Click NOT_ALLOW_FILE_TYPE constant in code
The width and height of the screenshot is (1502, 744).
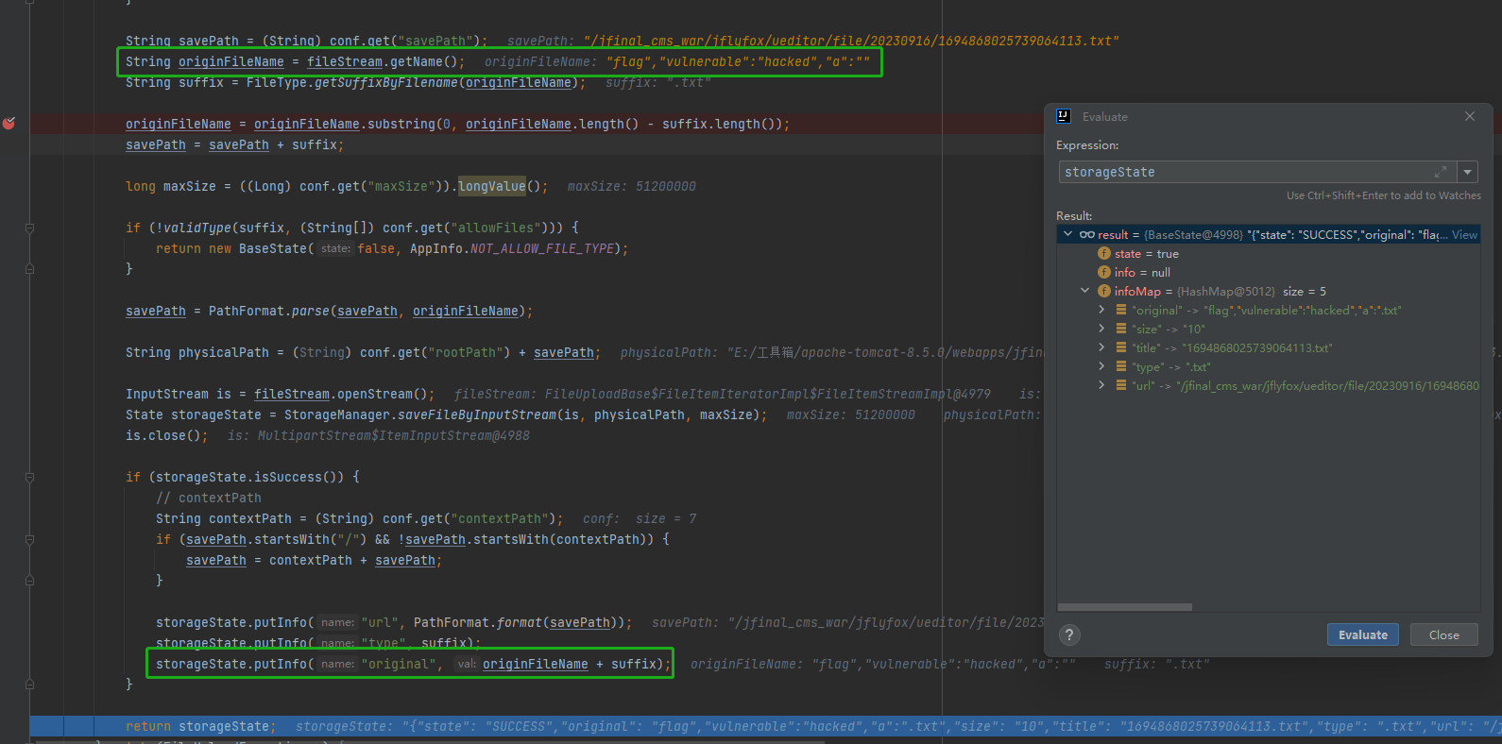[542, 248]
